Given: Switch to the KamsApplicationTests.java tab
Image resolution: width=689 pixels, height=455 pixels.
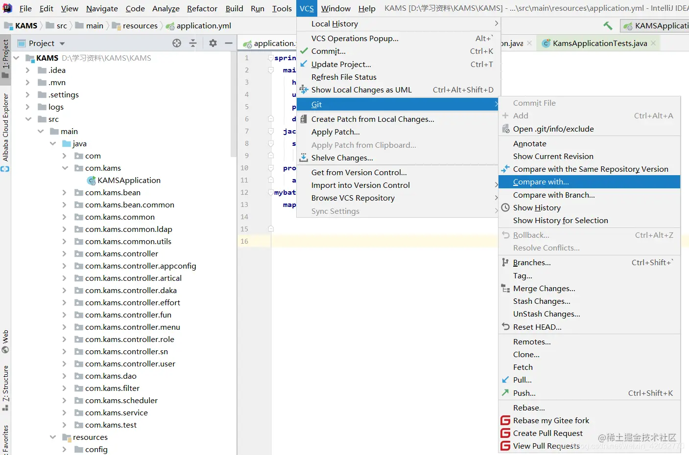Looking at the screenshot, I should click(x=599, y=43).
